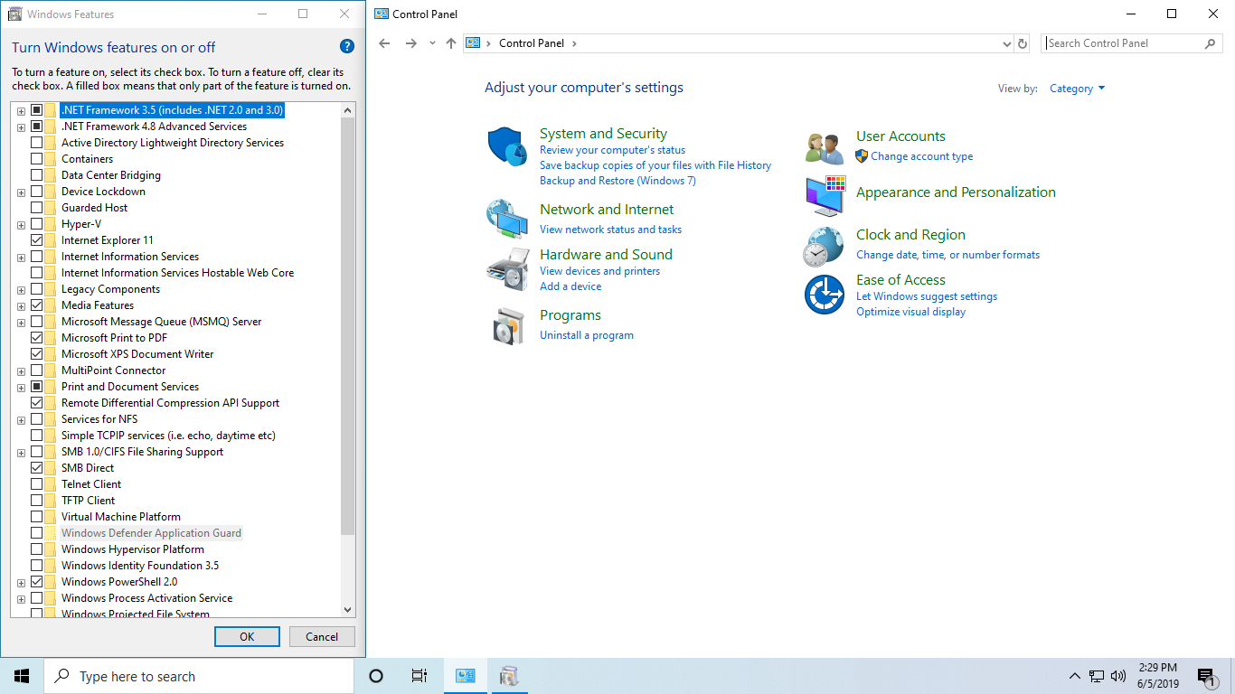This screenshot has height=694, width=1235.
Task: Refresh the Control Panel address bar
Action: tap(1023, 43)
